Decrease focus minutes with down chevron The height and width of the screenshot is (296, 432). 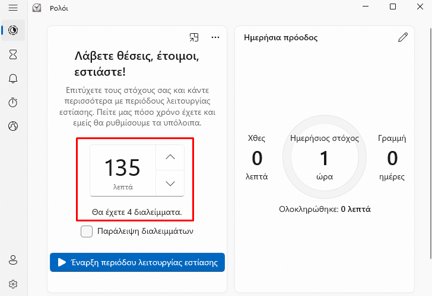click(x=170, y=184)
